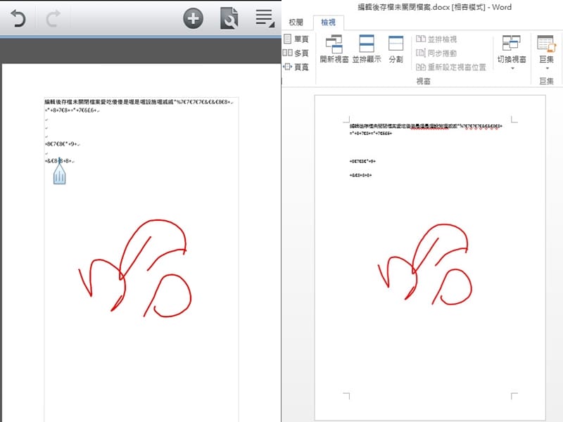
Task: Tap the round plus insert button
Action: [193, 18]
